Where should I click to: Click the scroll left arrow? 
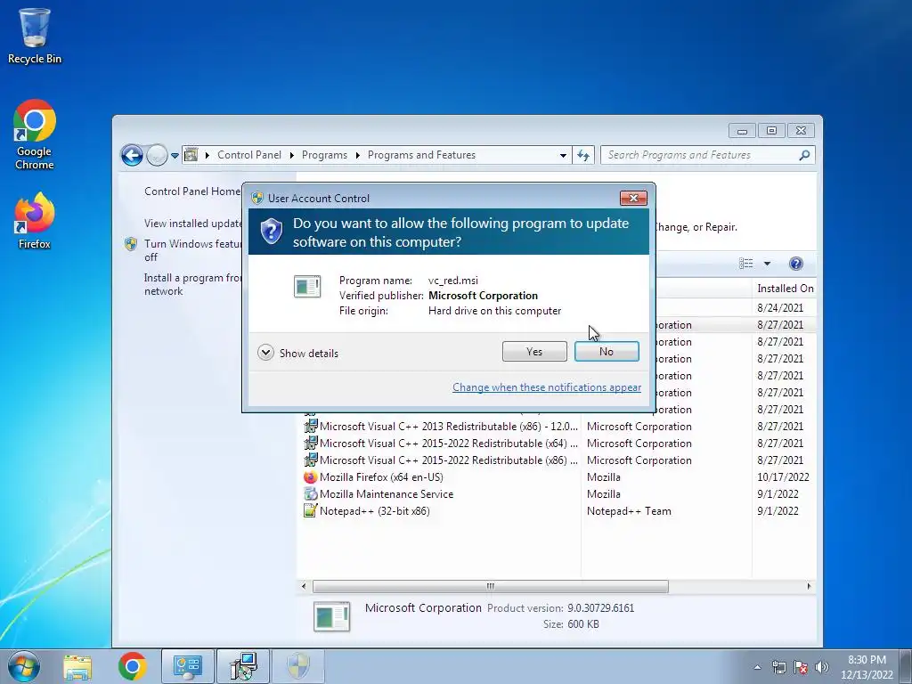[303, 586]
